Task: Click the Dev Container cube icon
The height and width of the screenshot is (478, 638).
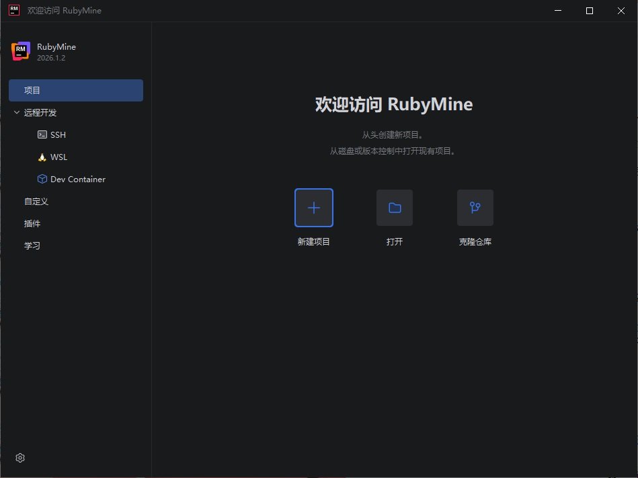Action: click(42, 179)
